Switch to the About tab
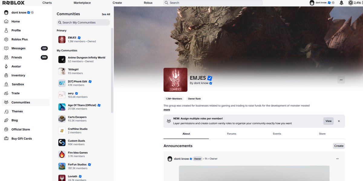This screenshot has width=363, height=181. click(x=186, y=134)
